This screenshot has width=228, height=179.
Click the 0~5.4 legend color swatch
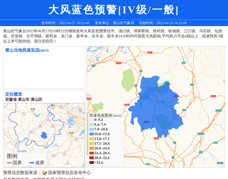(92, 120)
